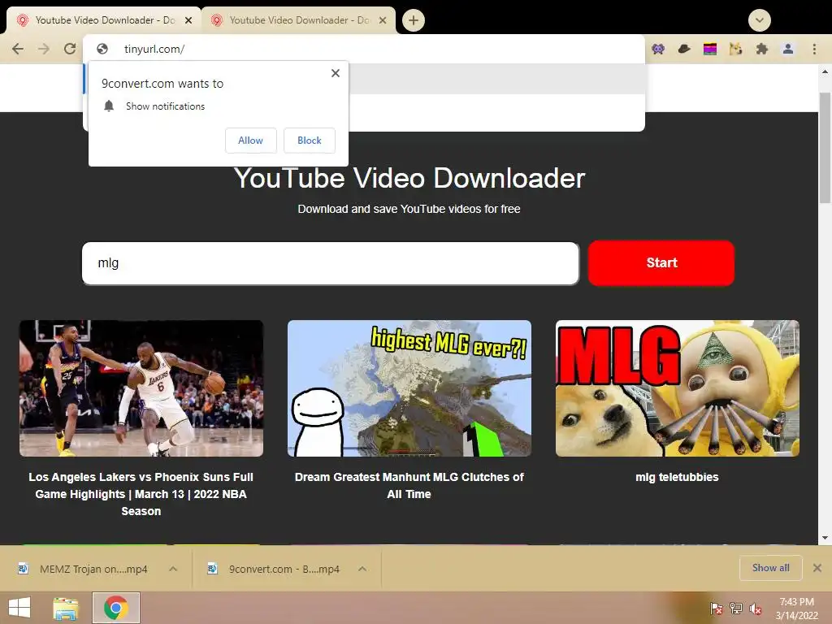Switch to the first Youtube Video Downloader tab
Viewport: 832px width, 624px height.
[104, 20]
